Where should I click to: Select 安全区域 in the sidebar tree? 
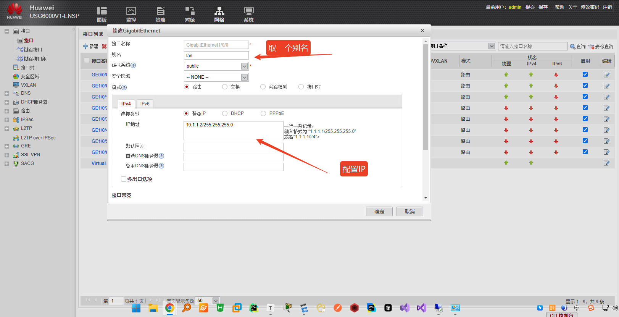(30, 76)
